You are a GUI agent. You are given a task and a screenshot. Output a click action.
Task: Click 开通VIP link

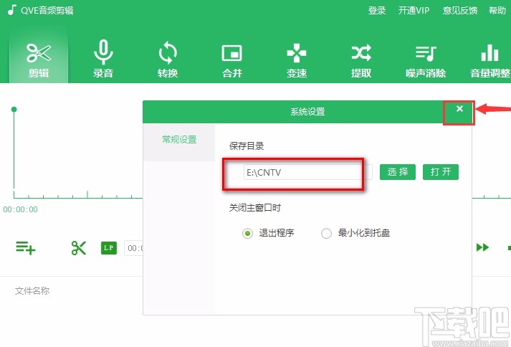[x=414, y=11]
